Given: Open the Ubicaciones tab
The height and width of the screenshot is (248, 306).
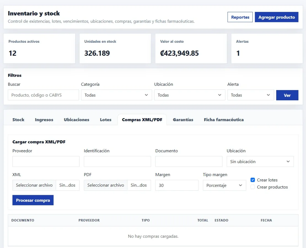Looking at the screenshot, I should click(77, 120).
